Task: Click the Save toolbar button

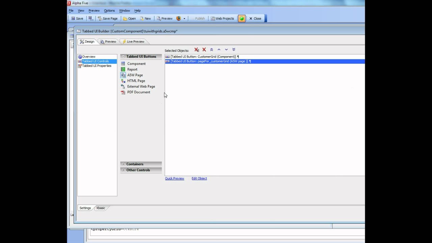Action: point(77,19)
